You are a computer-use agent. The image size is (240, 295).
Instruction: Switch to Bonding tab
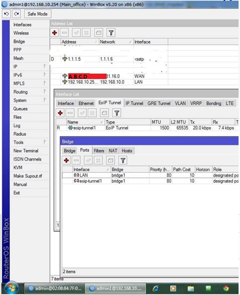pyautogui.click(x=214, y=103)
